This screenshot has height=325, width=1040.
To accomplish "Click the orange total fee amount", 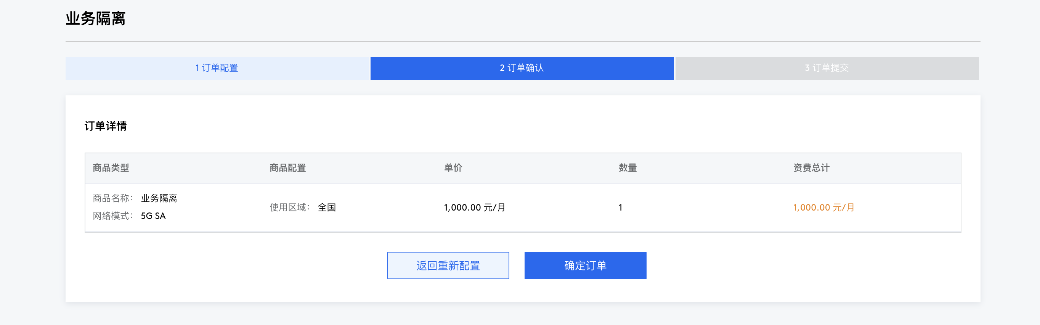I will [823, 208].
